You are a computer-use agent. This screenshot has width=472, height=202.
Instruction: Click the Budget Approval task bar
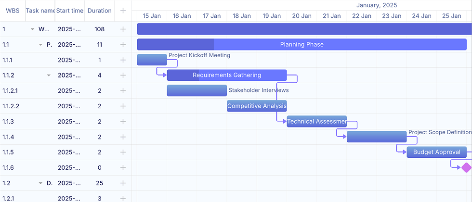click(x=436, y=152)
